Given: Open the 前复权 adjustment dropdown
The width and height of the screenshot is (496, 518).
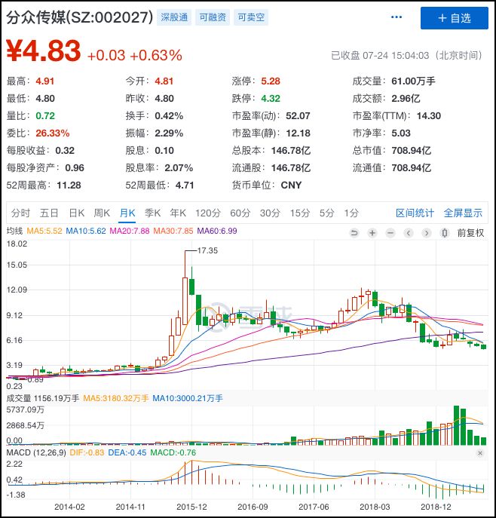Looking at the screenshot, I should (x=470, y=233).
